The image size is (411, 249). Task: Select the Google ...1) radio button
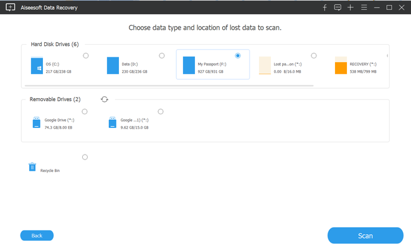point(161,112)
